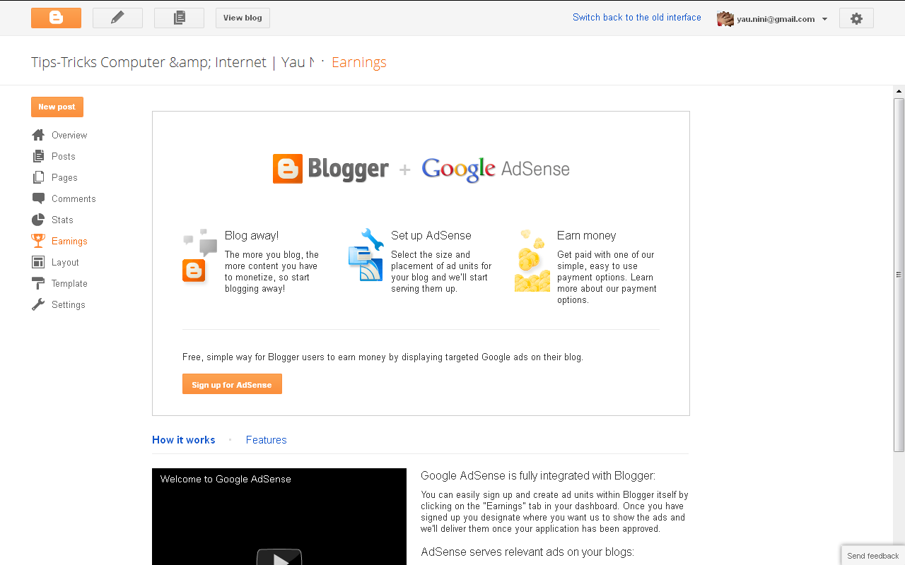This screenshot has height=565, width=905.
Task: Click the Layout grid icon
Action: pos(38,262)
